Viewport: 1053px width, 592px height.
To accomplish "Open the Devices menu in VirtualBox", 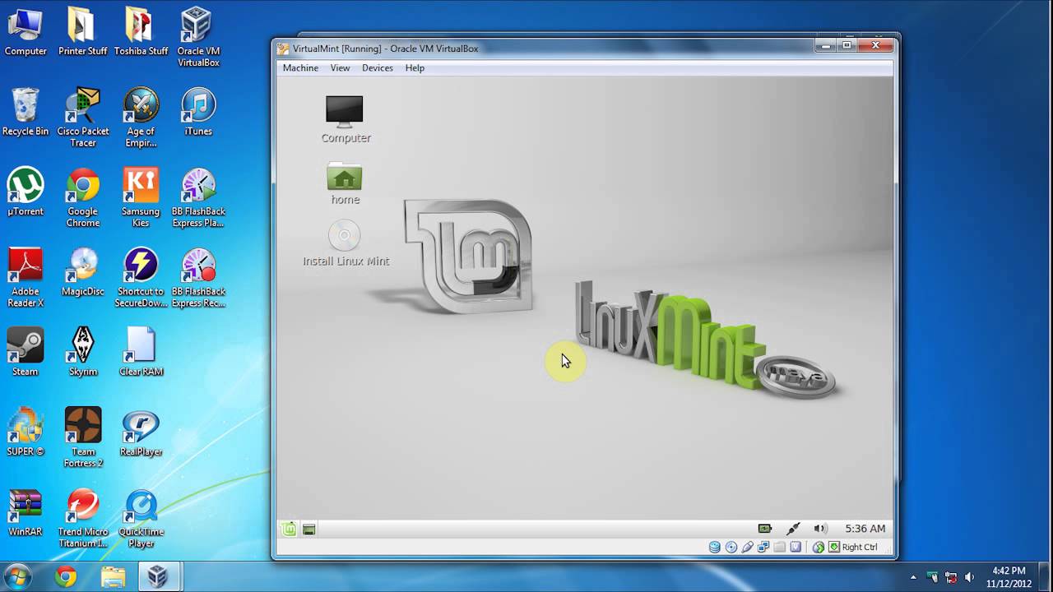I will [378, 68].
